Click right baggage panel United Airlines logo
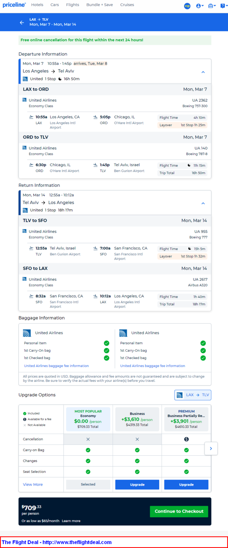 [123, 333]
